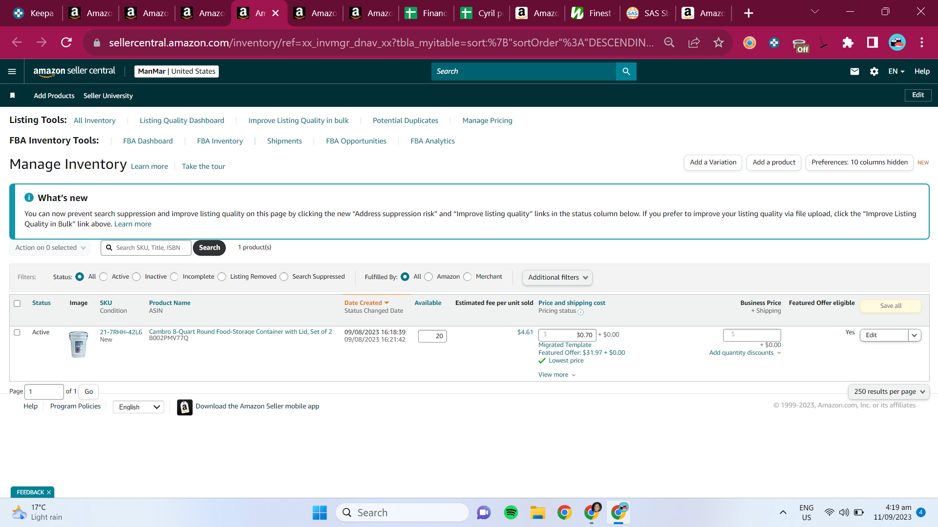Screen dimensions: 938x527
Task: Click the Add a Variation button
Action: pyautogui.click(x=713, y=162)
